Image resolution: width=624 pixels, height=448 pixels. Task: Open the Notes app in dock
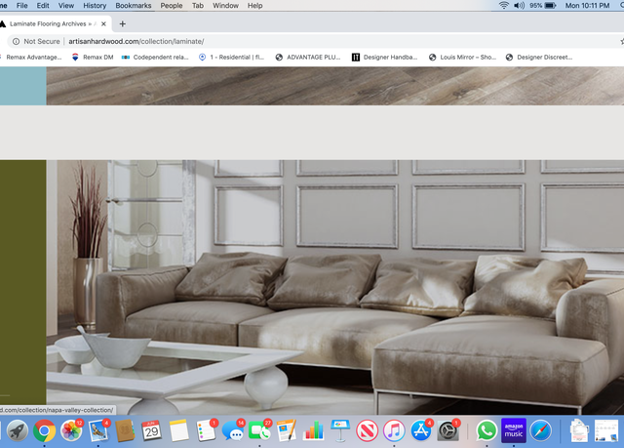click(x=178, y=430)
